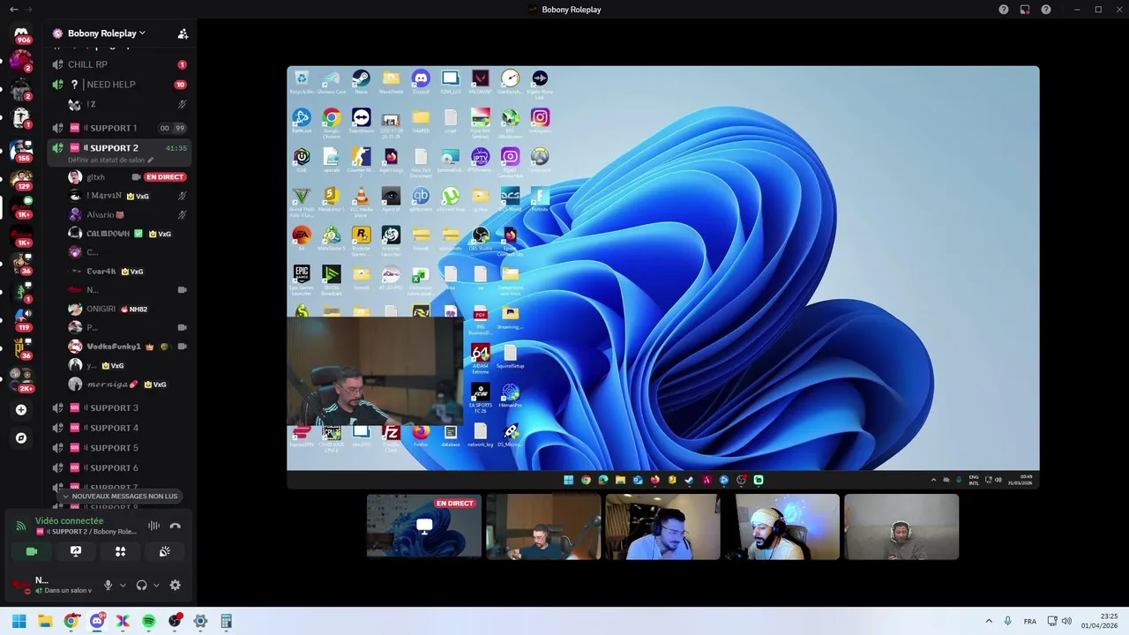The width and height of the screenshot is (1129, 635).
Task: Go forward with title bar arrow
Action: [27, 9]
